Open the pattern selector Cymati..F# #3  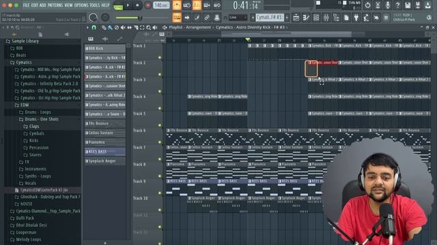tap(270, 18)
